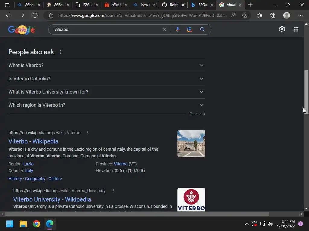
Task: Submit search with magnifier icon
Action: (202, 29)
